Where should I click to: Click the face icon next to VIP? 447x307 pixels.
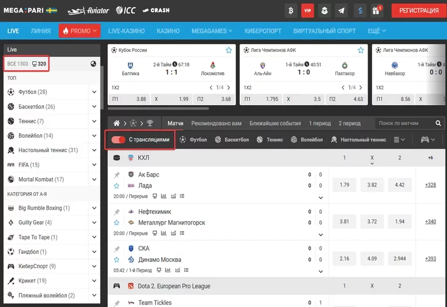click(x=325, y=10)
